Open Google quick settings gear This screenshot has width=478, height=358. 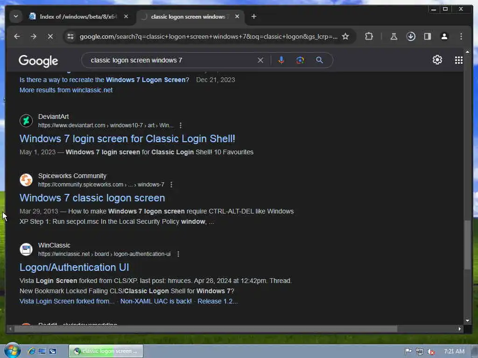[x=437, y=60]
